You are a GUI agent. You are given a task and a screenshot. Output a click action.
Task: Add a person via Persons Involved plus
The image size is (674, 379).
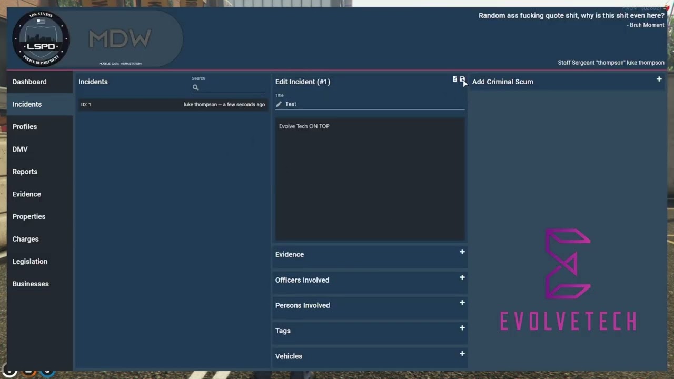[x=462, y=303]
